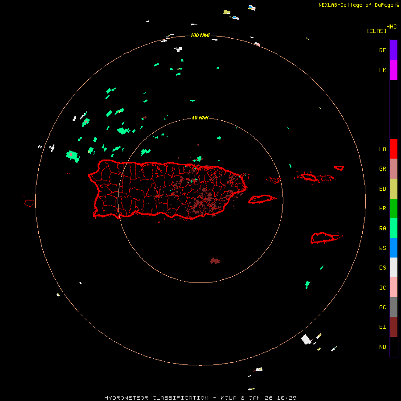Viewport: 401px width, 401px height.
Task: Pick the BD yellow legend swatch
Action: 393,189
